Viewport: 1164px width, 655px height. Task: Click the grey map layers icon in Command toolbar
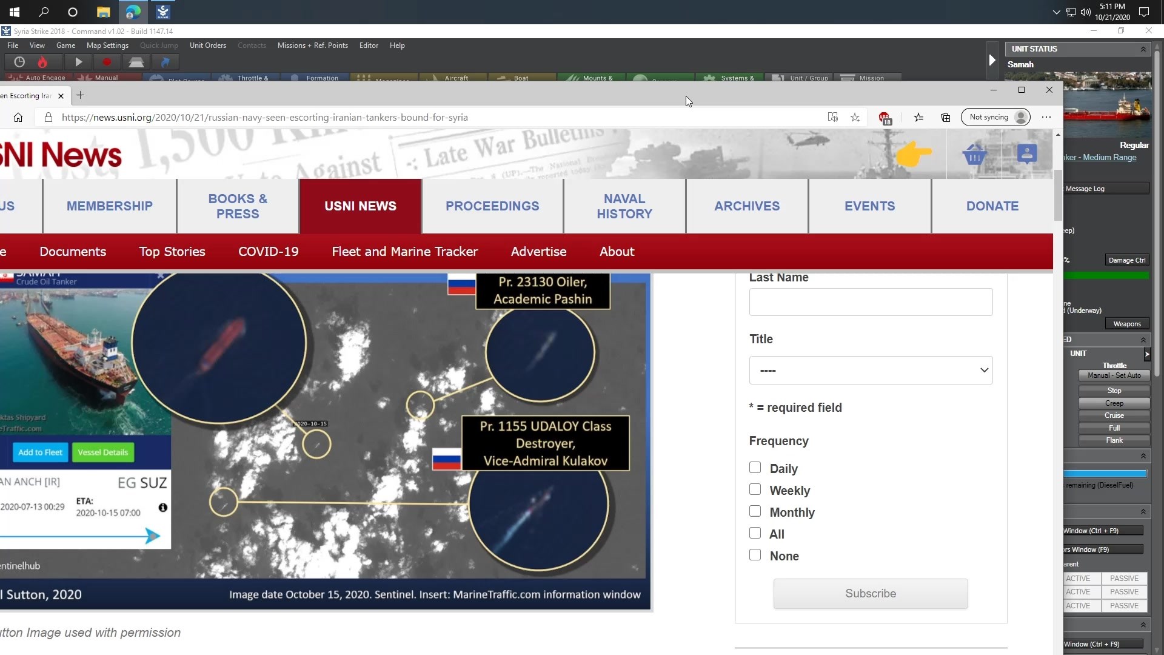pyautogui.click(x=136, y=62)
